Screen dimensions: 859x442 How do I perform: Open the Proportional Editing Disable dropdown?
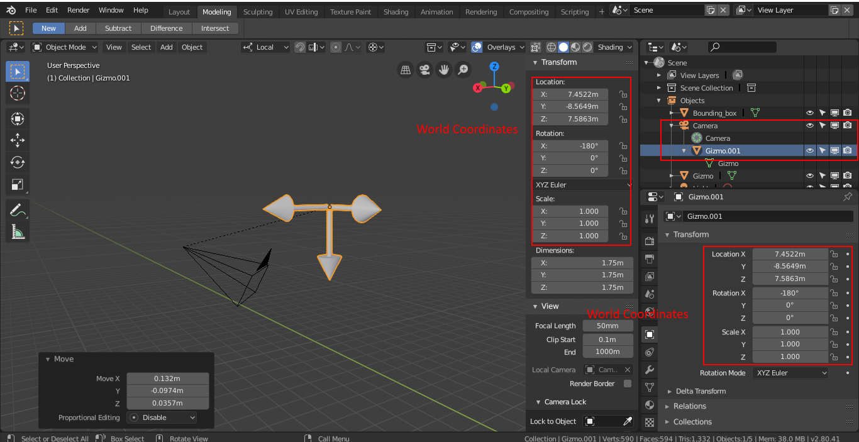[x=162, y=417]
